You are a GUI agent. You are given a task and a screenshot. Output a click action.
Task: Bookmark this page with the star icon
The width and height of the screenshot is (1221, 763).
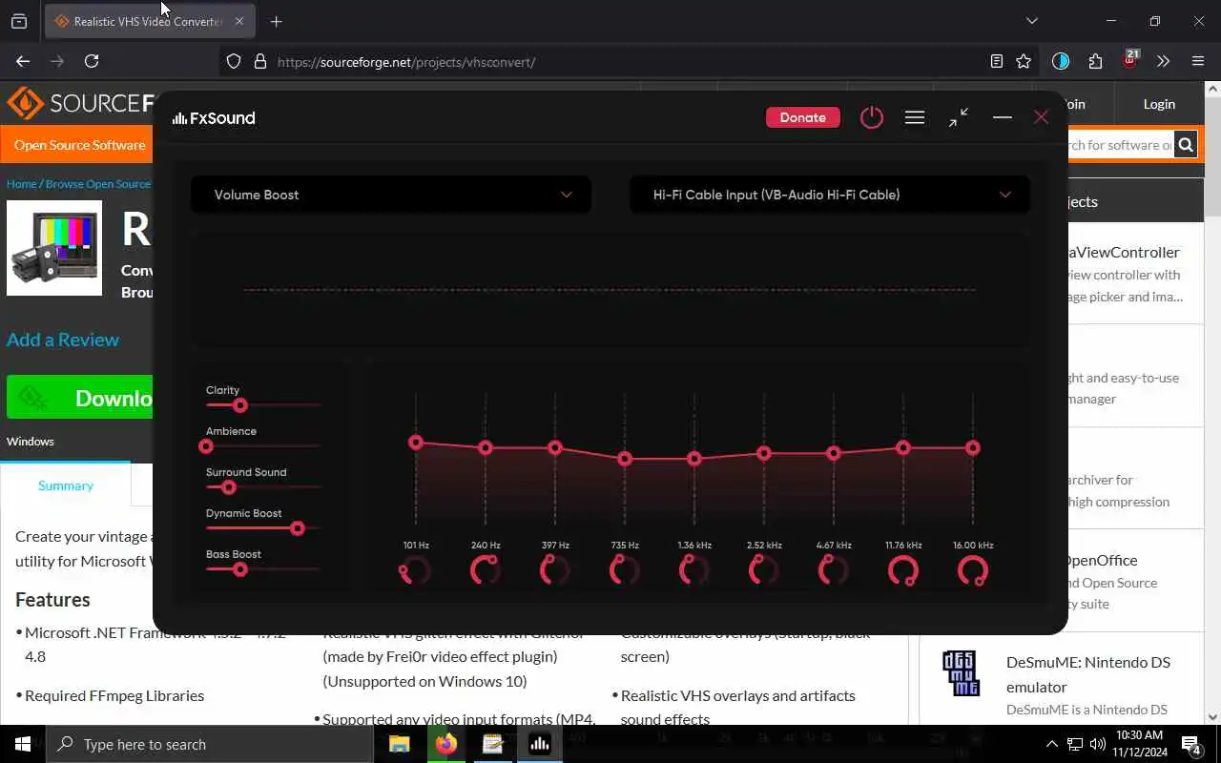(1024, 61)
